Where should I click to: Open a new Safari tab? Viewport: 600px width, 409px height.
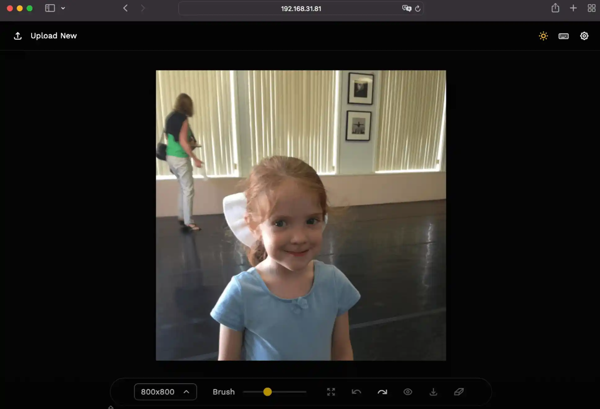point(573,8)
